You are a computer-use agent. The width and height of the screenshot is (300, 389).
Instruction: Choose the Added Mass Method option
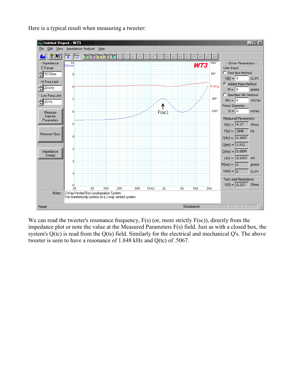(225, 84)
